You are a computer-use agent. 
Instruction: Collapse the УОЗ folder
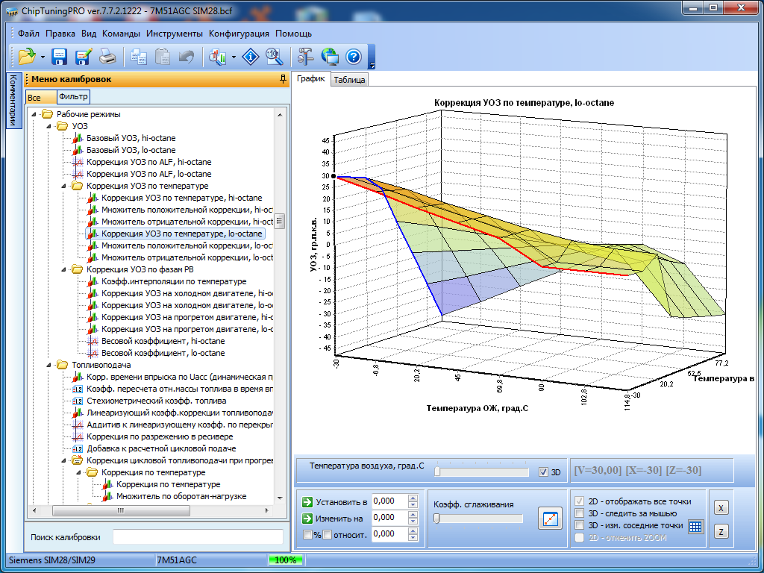point(49,126)
